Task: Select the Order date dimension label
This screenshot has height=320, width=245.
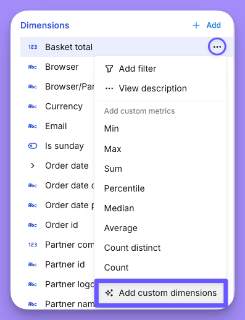Action: [x=67, y=166]
